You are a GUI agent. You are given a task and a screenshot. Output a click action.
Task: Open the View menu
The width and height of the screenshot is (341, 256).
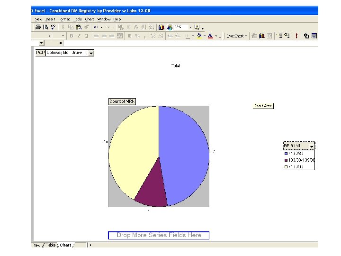point(38,19)
